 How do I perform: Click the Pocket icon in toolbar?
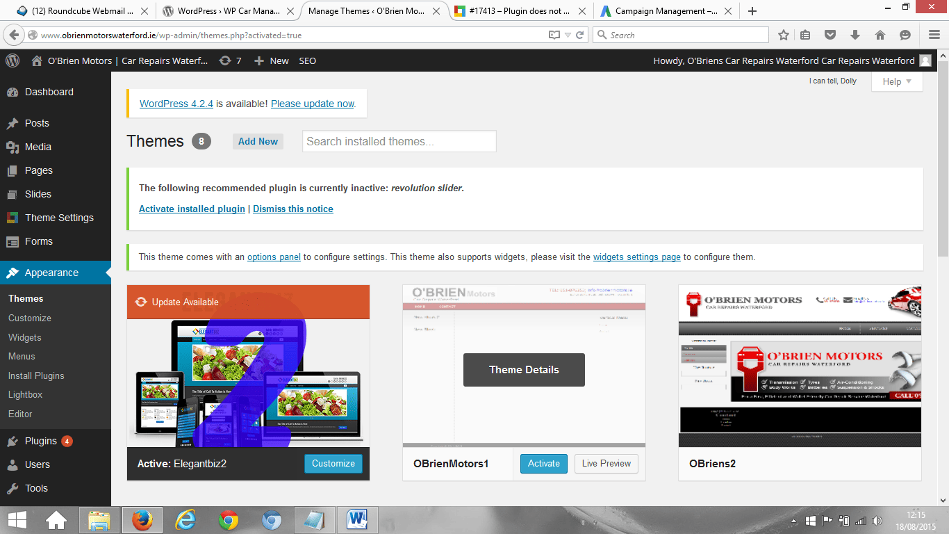coord(830,35)
